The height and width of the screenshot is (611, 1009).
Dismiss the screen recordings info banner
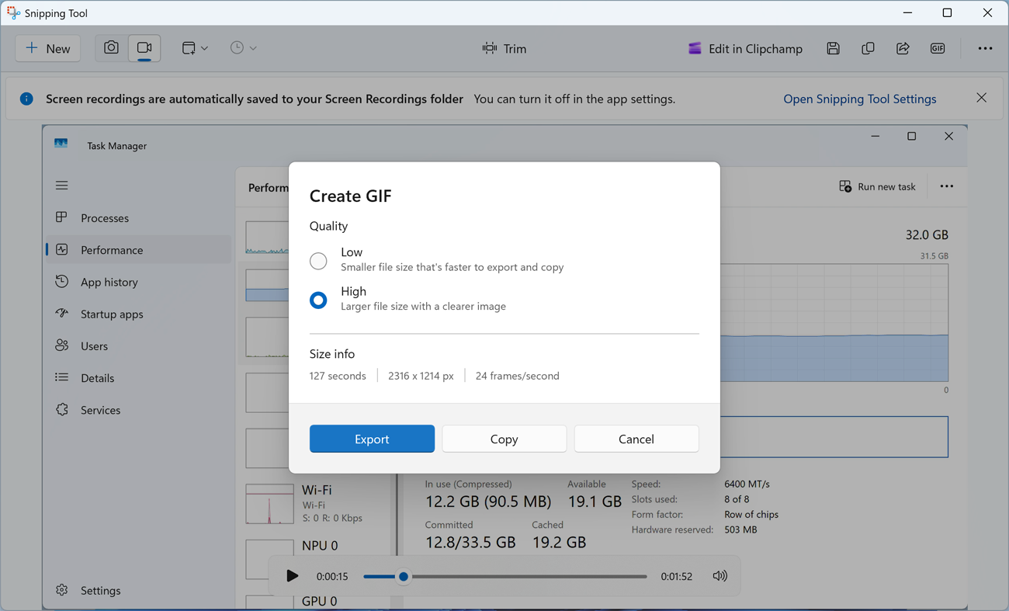(x=982, y=98)
